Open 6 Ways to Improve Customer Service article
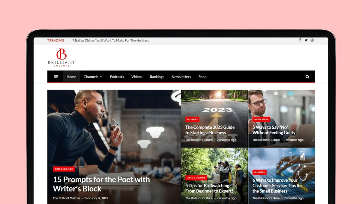Viewport: 362px width, 204px height. [x=277, y=186]
